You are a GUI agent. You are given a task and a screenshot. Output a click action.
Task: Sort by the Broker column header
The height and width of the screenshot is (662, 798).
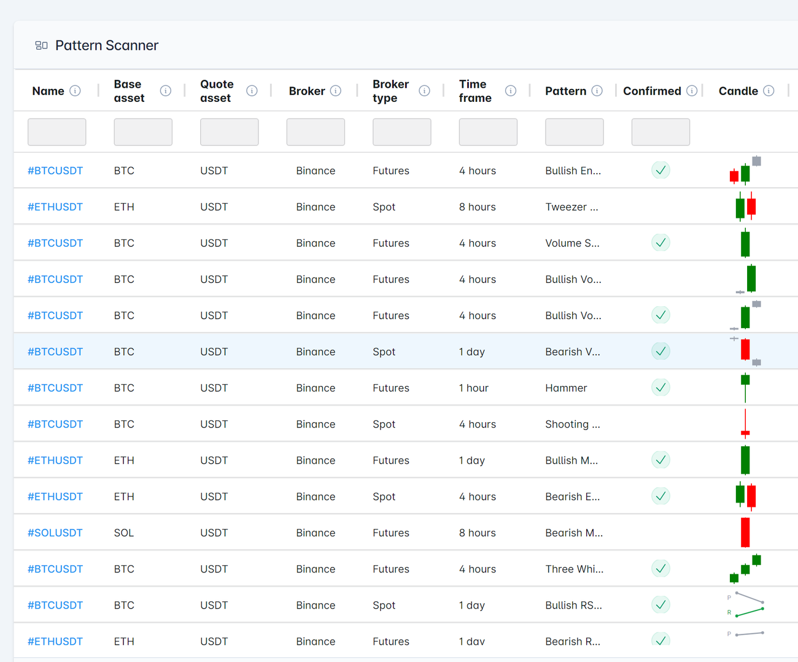point(307,91)
